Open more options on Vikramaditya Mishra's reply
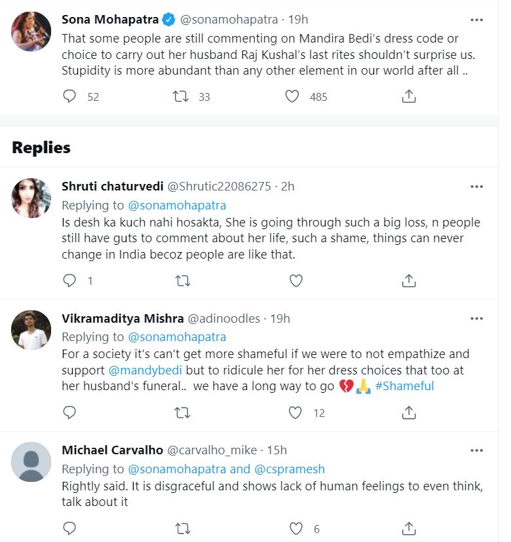Image resolution: width=511 pixels, height=542 pixels. coord(477,319)
